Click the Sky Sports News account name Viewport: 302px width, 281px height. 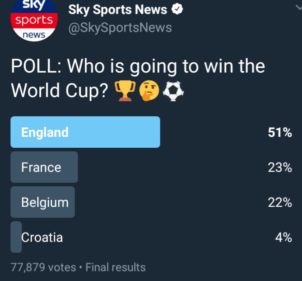pyautogui.click(x=118, y=10)
